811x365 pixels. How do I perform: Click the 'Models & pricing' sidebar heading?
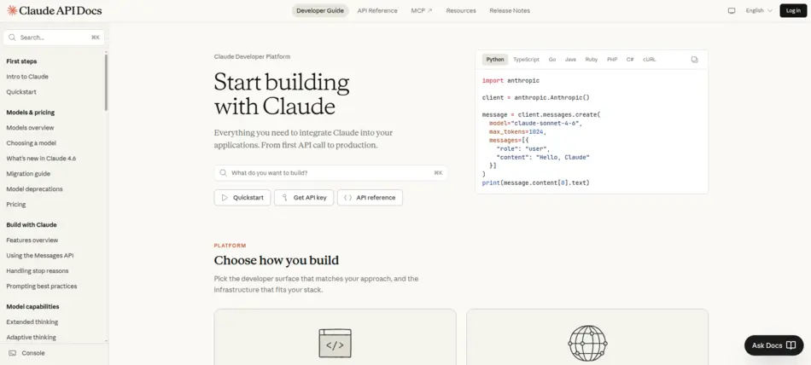31,113
